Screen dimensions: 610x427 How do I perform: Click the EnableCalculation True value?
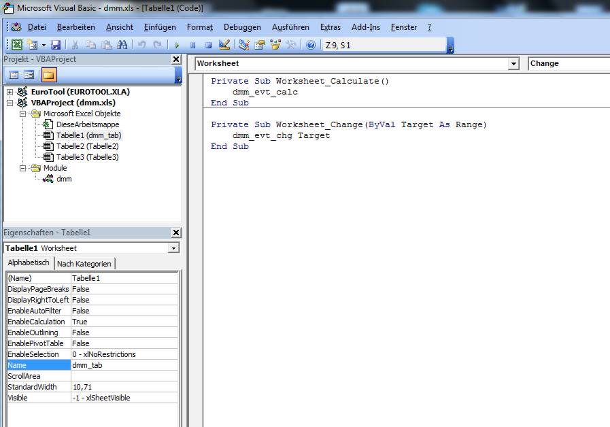click(x=124, y=322)
